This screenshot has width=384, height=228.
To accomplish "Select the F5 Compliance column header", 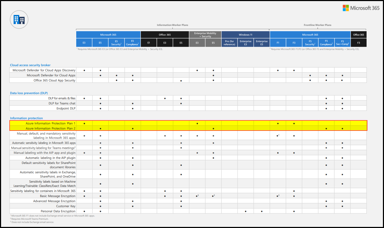I will (x=326, y=43).
